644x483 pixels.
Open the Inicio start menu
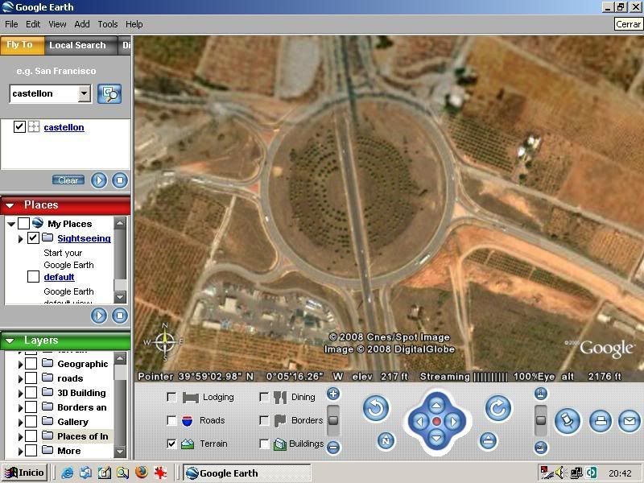pos(25,473)
